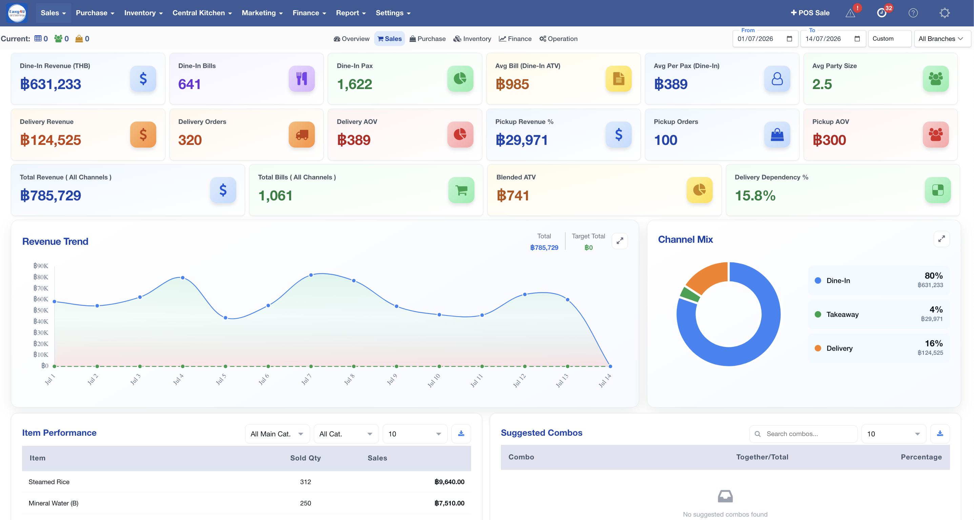Open the Custom date range dropdown
The image size is (974, 520).
(889, 39)
